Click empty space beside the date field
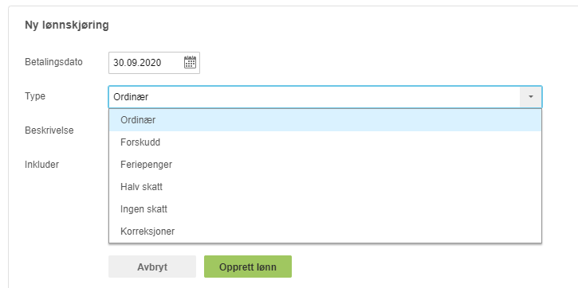578x288 pixels. pos(368,63)
